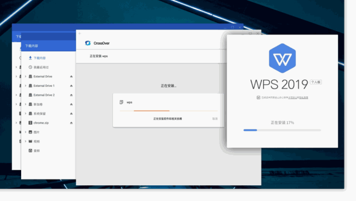Viewport: 356px width, 201px height.
Task: Click the clock icon for 我最近用过
Action: click(x=30, y=67)
